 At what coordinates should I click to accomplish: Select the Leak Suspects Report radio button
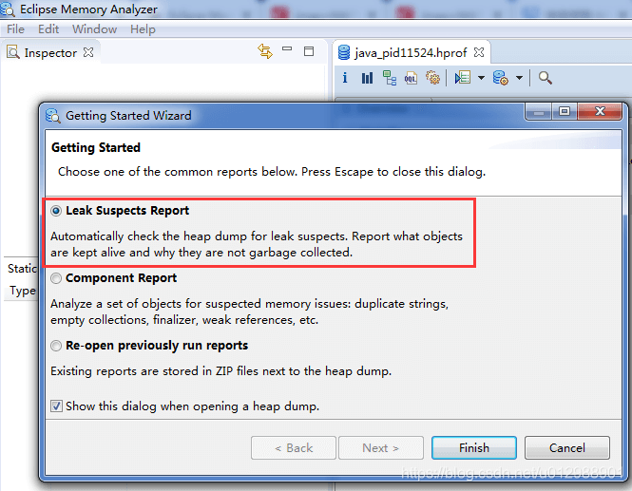point(56,211)
